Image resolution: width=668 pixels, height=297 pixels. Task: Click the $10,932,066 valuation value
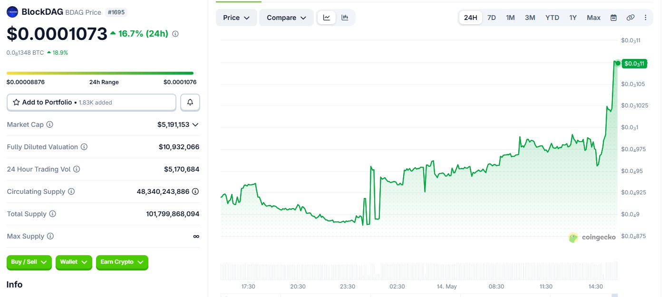(x=179, y=147)
